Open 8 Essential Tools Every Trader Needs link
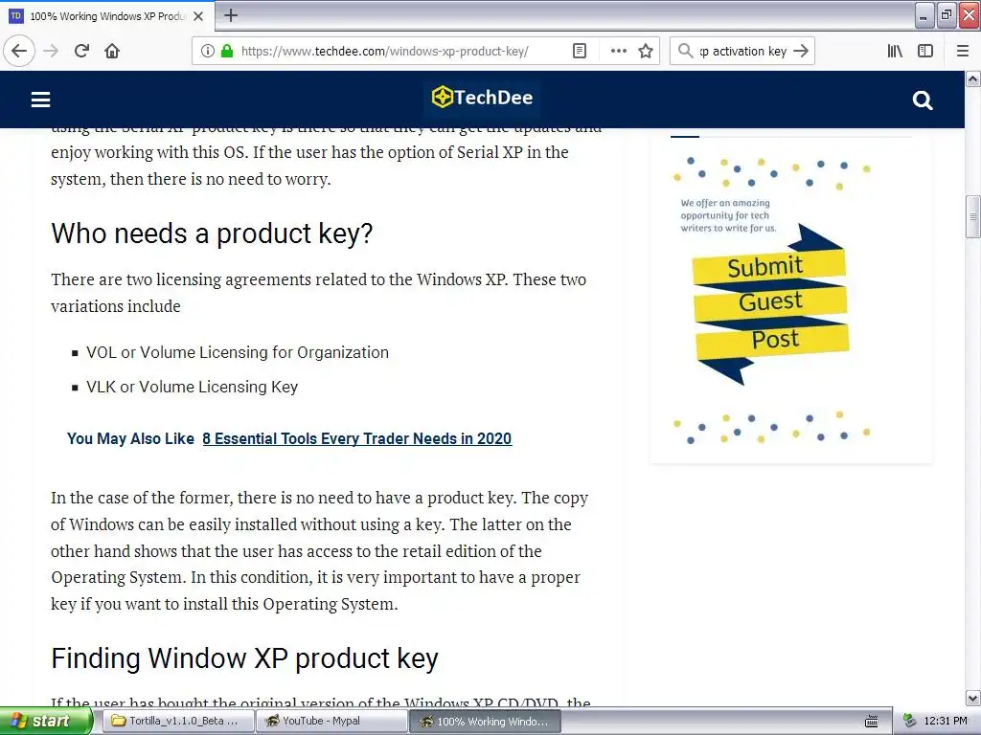This screenshot has height=735, width=981. [356, 438]
